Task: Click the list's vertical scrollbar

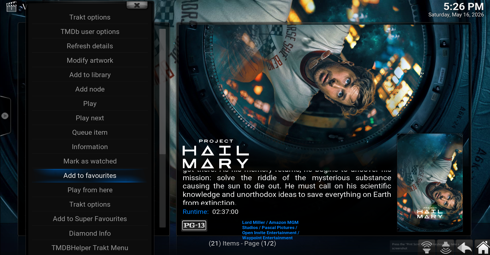Action: coord(162,128)
